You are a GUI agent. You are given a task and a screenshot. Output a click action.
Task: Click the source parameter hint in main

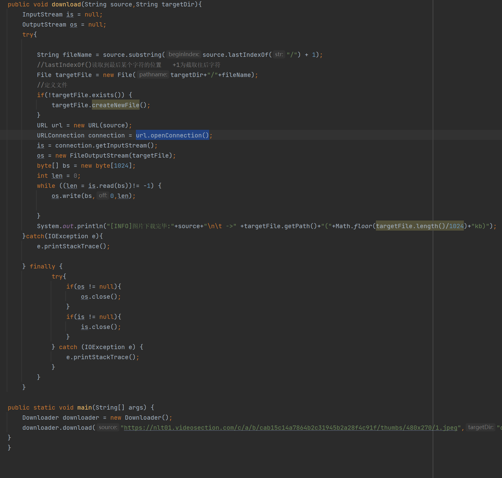pyautogui.click(x=108, y=427)
